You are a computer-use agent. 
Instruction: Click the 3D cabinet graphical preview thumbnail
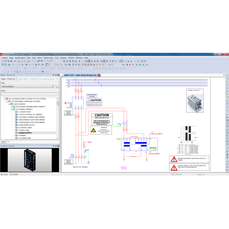tap(30, 160)
